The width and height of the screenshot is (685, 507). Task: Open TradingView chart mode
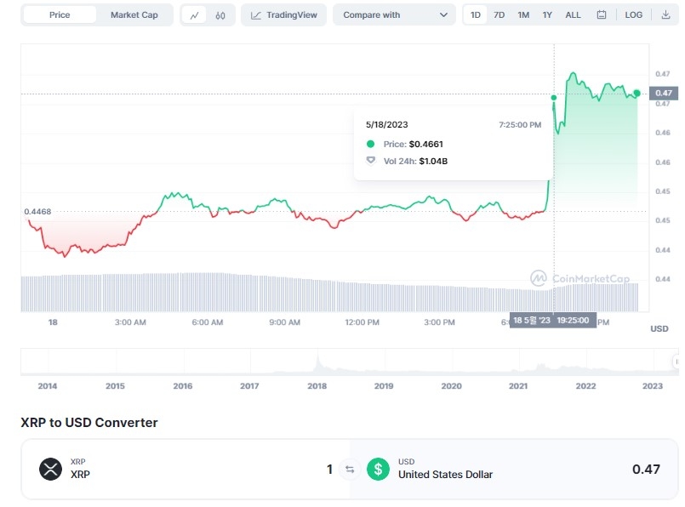click(283, 14)
